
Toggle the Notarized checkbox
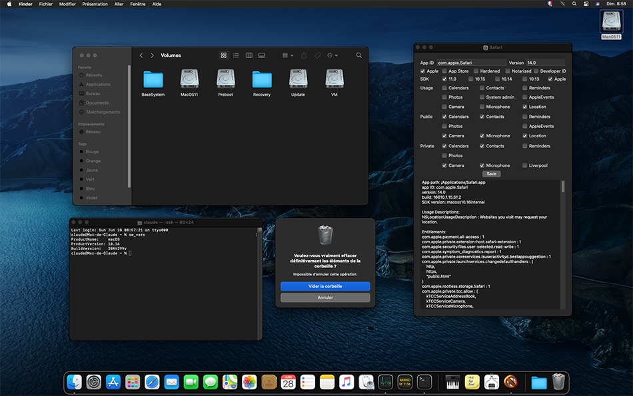click(x=508, y=71)
